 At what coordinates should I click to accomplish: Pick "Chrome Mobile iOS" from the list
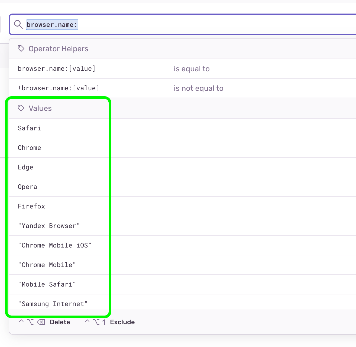tap(54, 245)
